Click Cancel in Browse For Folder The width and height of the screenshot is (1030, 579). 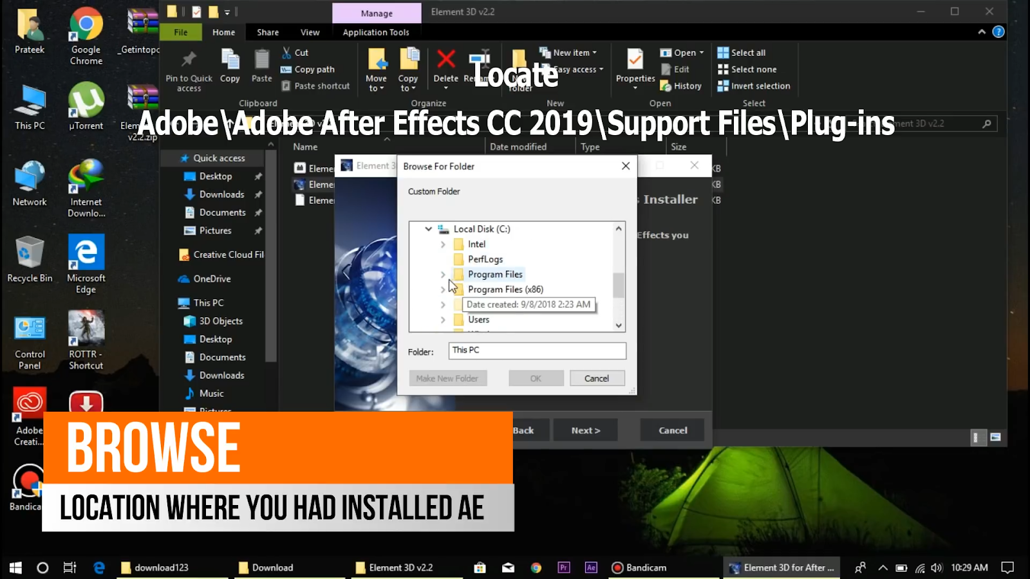tap(597, 378)
